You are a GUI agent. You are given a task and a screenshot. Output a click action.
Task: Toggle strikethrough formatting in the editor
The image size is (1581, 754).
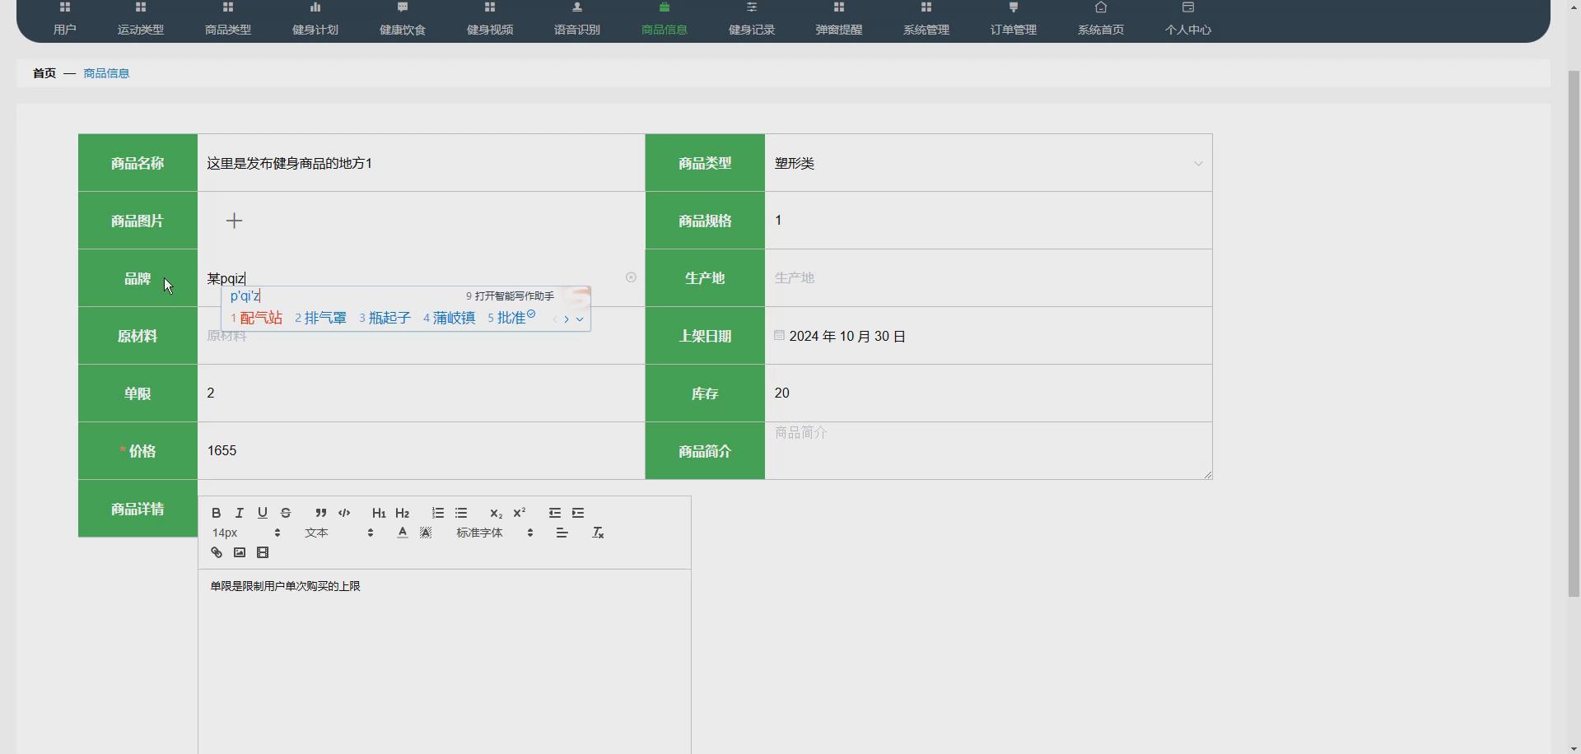(x=285, y=513)
